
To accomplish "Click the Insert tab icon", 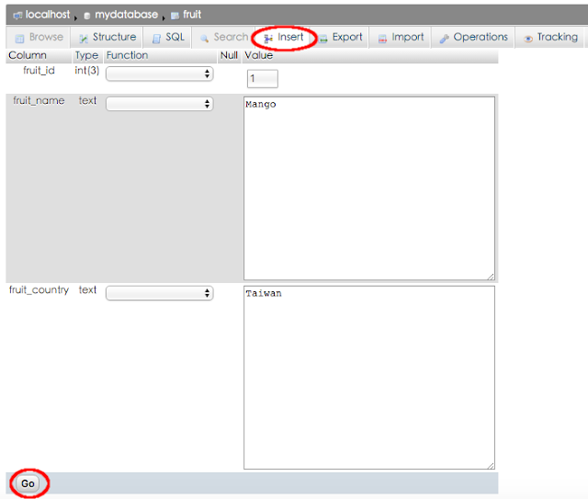I will [x=268, y=38].
